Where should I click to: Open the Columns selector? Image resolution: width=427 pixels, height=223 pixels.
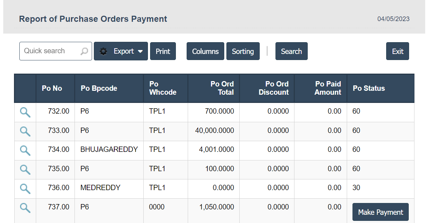[205, 51]
